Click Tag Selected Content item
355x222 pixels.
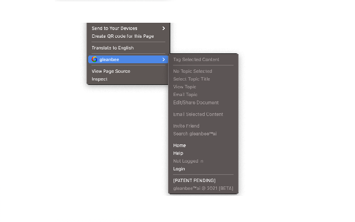pyautogui.click(x=196, y=59)
